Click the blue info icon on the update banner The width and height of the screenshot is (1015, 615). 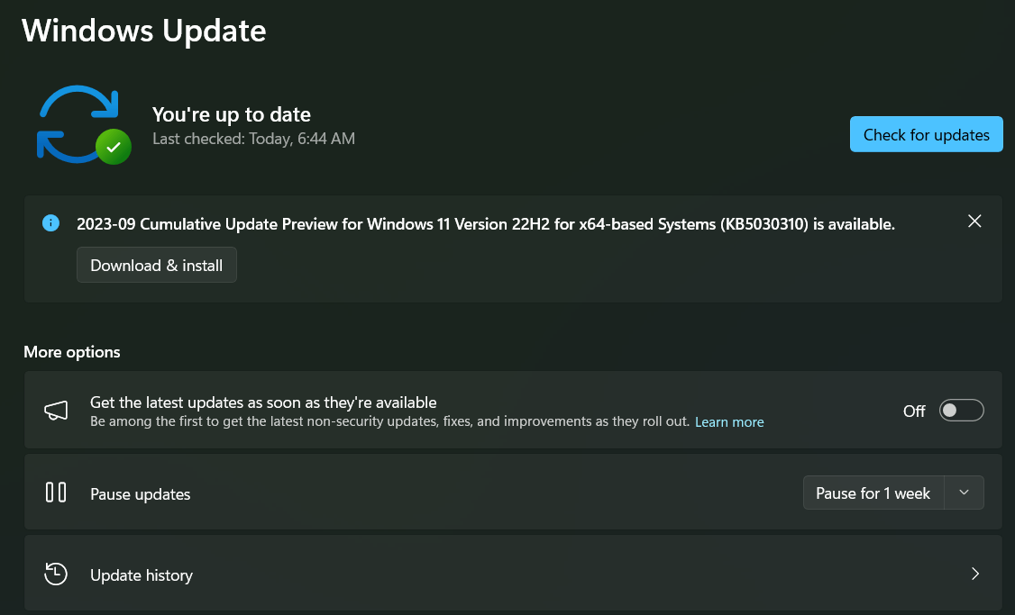[50, 222]
